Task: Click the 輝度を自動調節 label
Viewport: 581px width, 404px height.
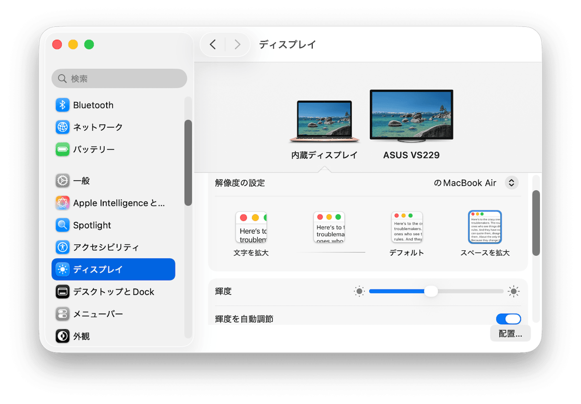Action: coord(244,319)
